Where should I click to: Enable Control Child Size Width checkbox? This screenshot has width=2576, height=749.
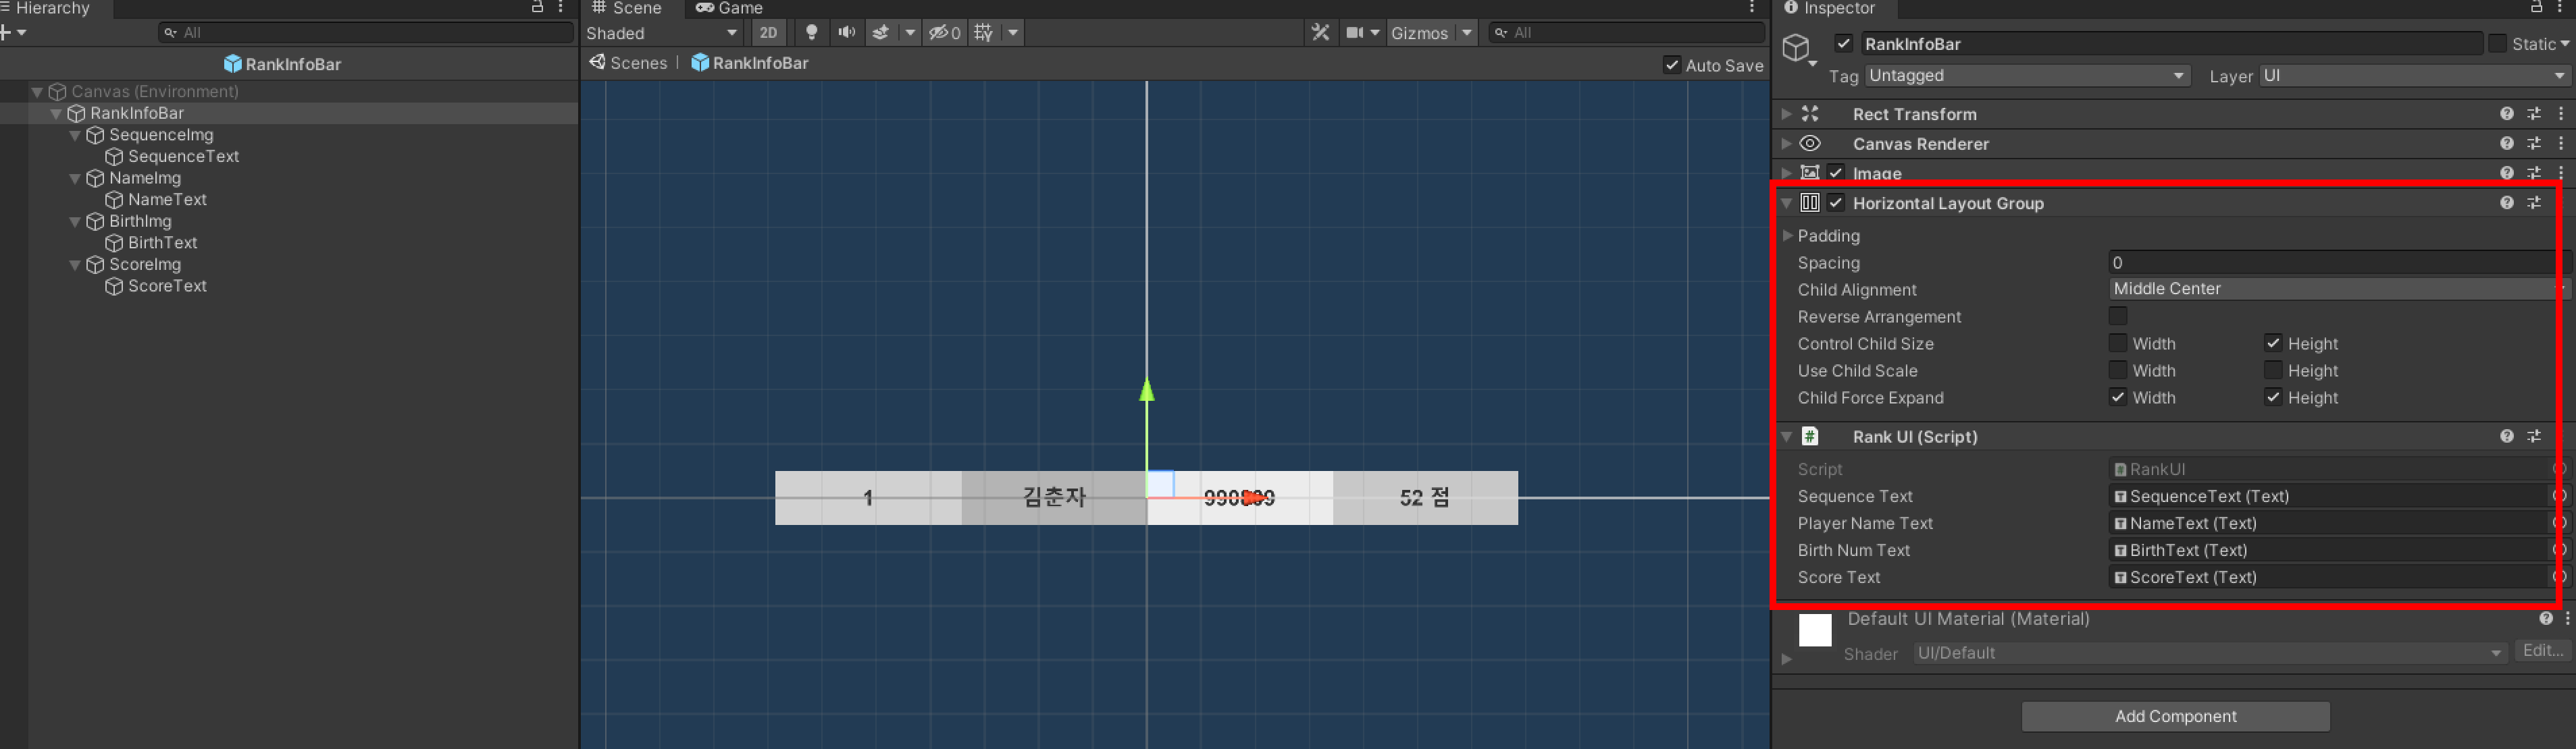click(2118, 343)
